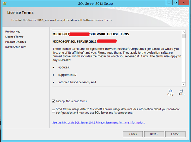
Task: Close the SQL Server 2012 Setup window
Action: [184, 3]
